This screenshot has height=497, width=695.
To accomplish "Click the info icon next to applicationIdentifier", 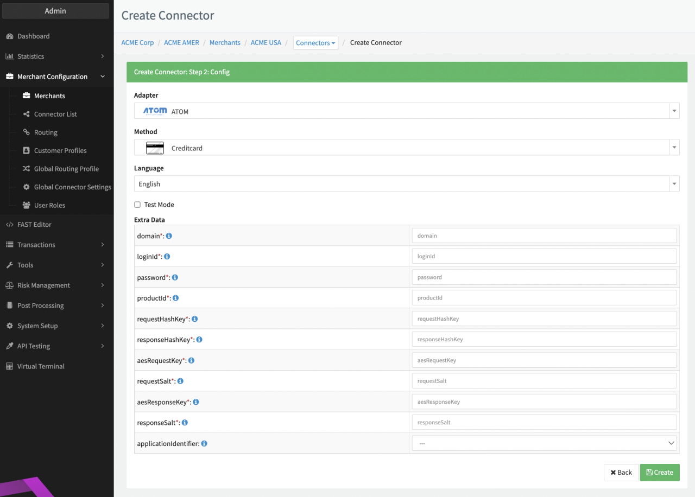I will click(204, 443).
